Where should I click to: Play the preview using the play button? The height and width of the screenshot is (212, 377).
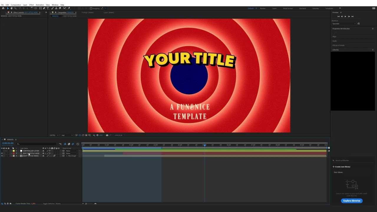(345, 16)
